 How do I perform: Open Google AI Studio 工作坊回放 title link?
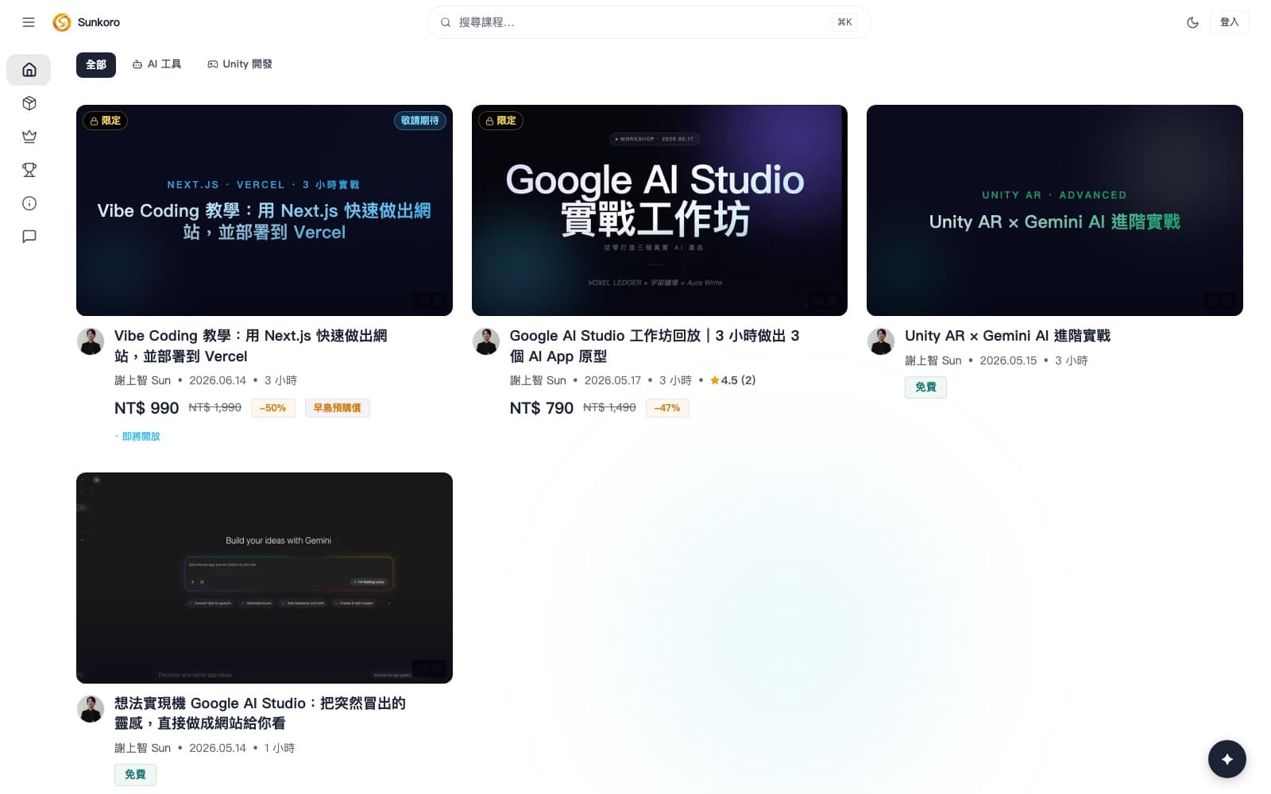click(655, 346)
